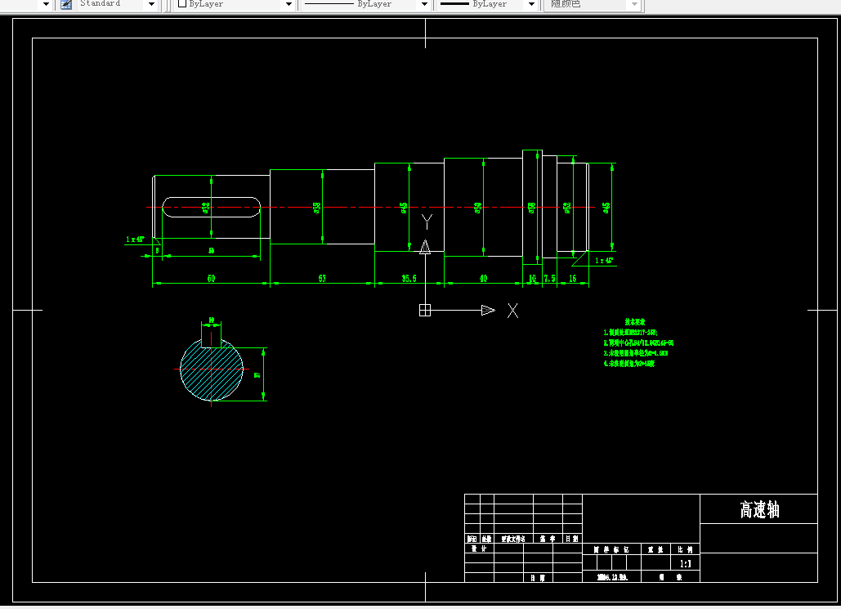Select the vertical dimension right of cross-section
841x609 pixels.
pyautogui.click(x=257, y=374)
